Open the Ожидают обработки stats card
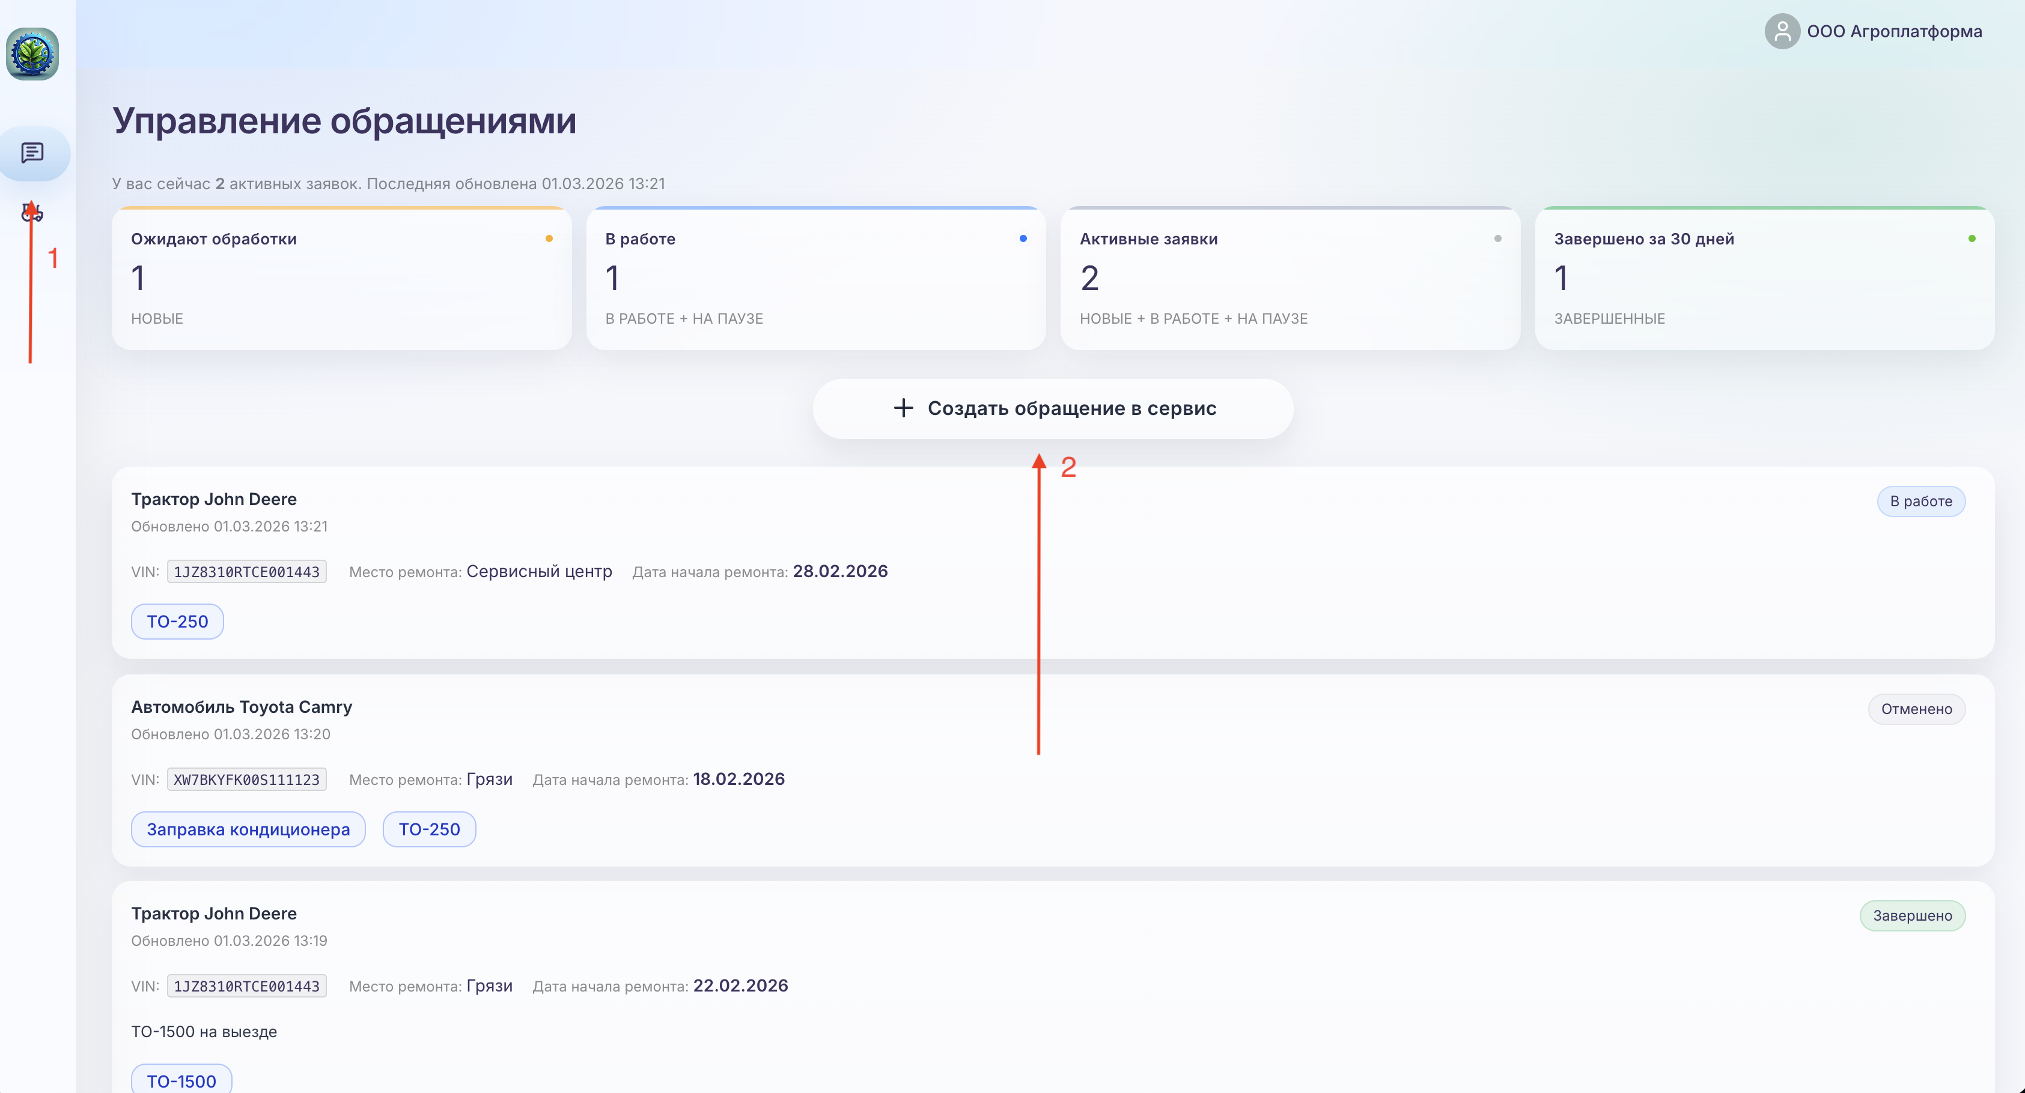2025x1093 pixels. (x=341, y=278)
